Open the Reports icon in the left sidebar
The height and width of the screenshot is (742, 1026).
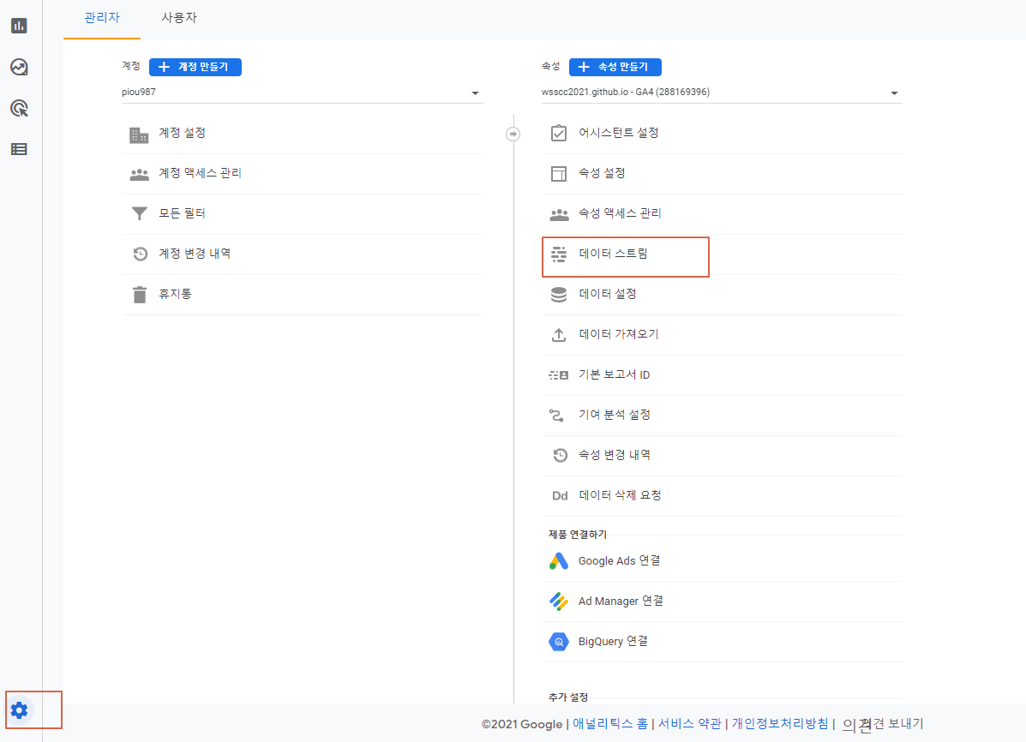[18, 26]
